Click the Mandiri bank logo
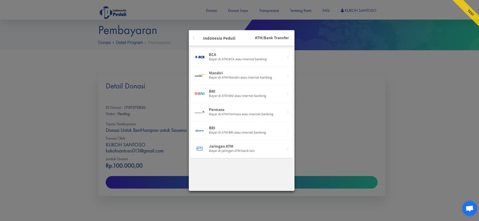Image resolution: width=479 pixels, height=221 pixels. pos(199,75)
